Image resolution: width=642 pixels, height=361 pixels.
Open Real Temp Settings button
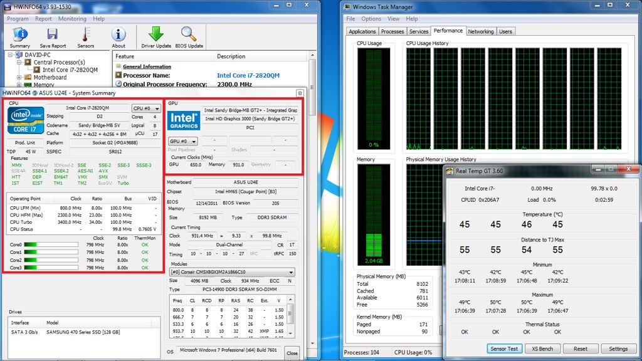[618, 348]
